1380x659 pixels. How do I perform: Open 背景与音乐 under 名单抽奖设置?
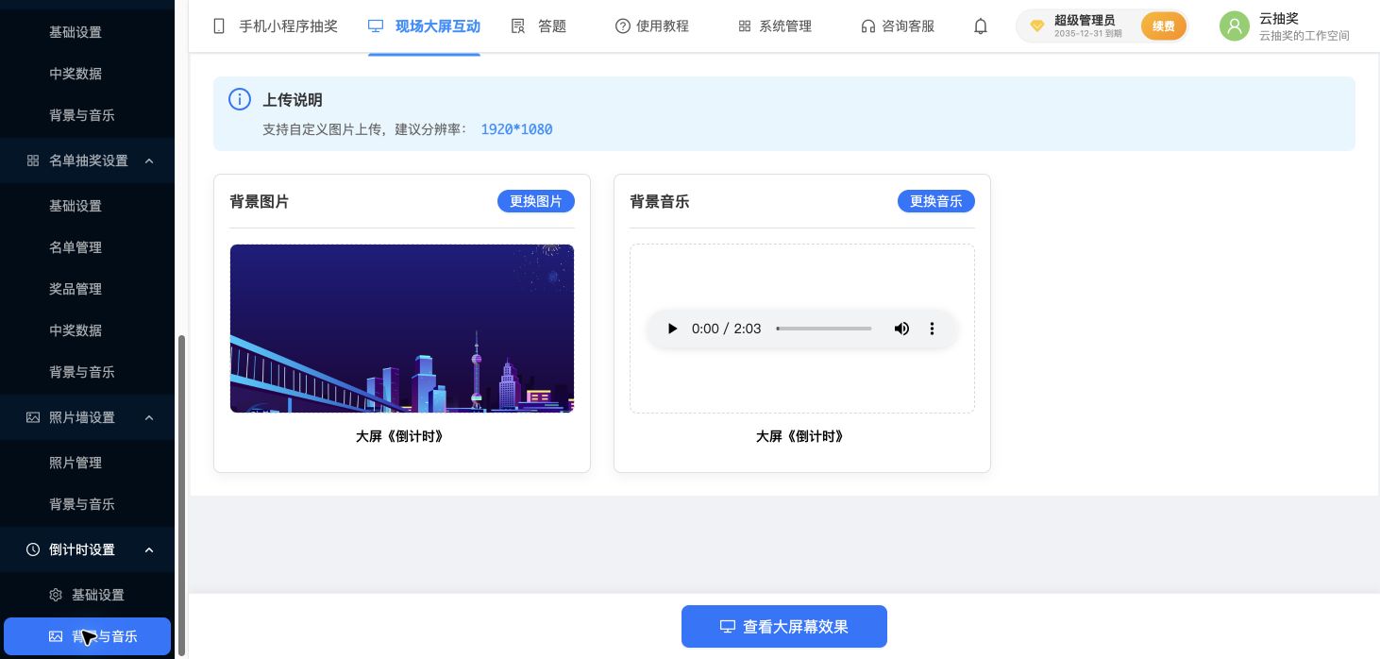click(82, 372)
